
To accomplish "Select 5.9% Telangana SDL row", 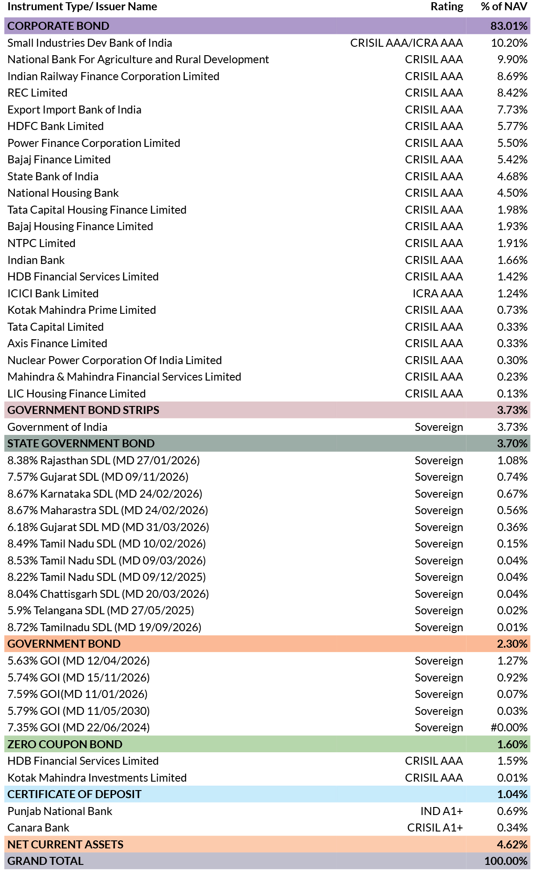I will (x=267, y=610).
